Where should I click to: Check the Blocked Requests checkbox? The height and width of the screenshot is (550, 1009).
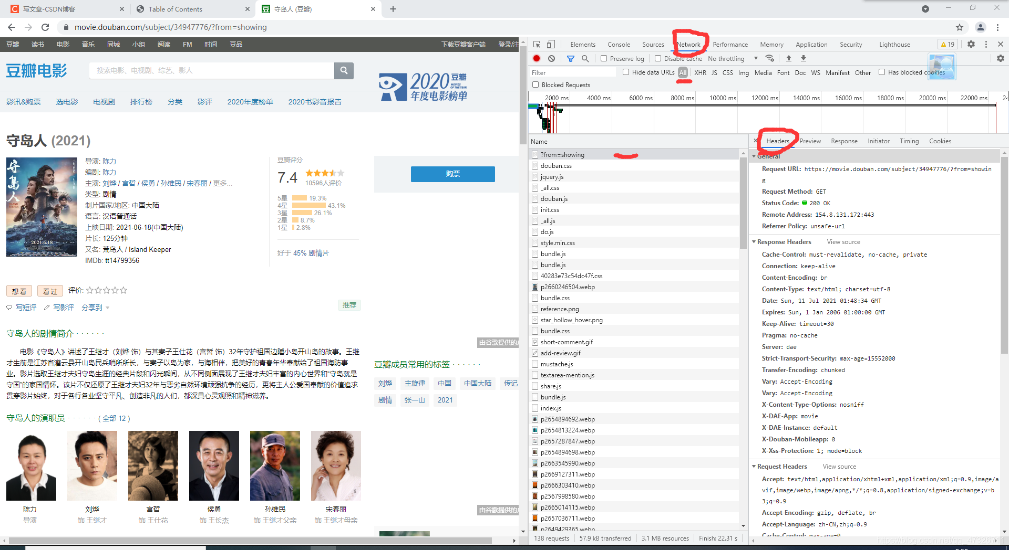[536, 84]
